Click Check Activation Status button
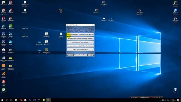 pos(80,55)
